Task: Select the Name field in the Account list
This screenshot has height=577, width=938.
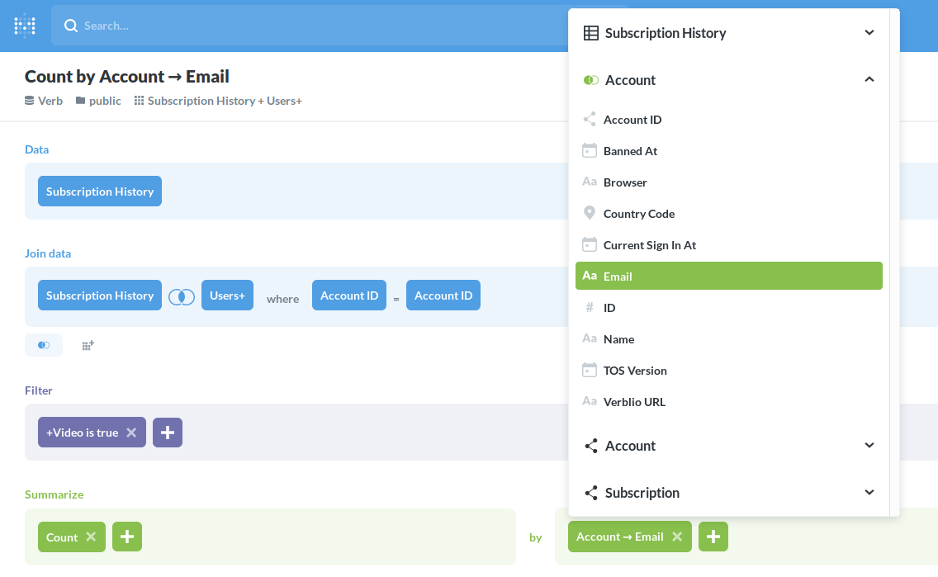Action: pos(618,338)
